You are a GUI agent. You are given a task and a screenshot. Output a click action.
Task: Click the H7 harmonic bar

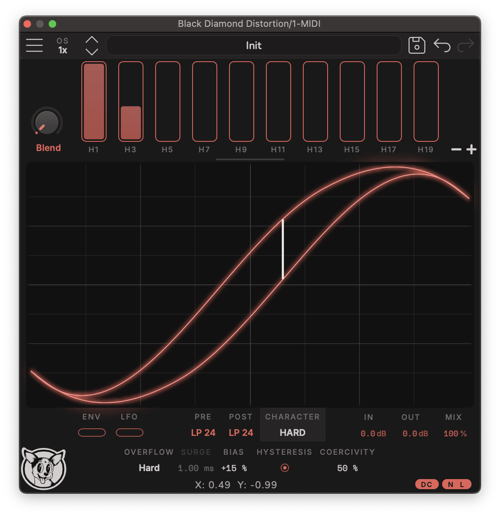205,102
